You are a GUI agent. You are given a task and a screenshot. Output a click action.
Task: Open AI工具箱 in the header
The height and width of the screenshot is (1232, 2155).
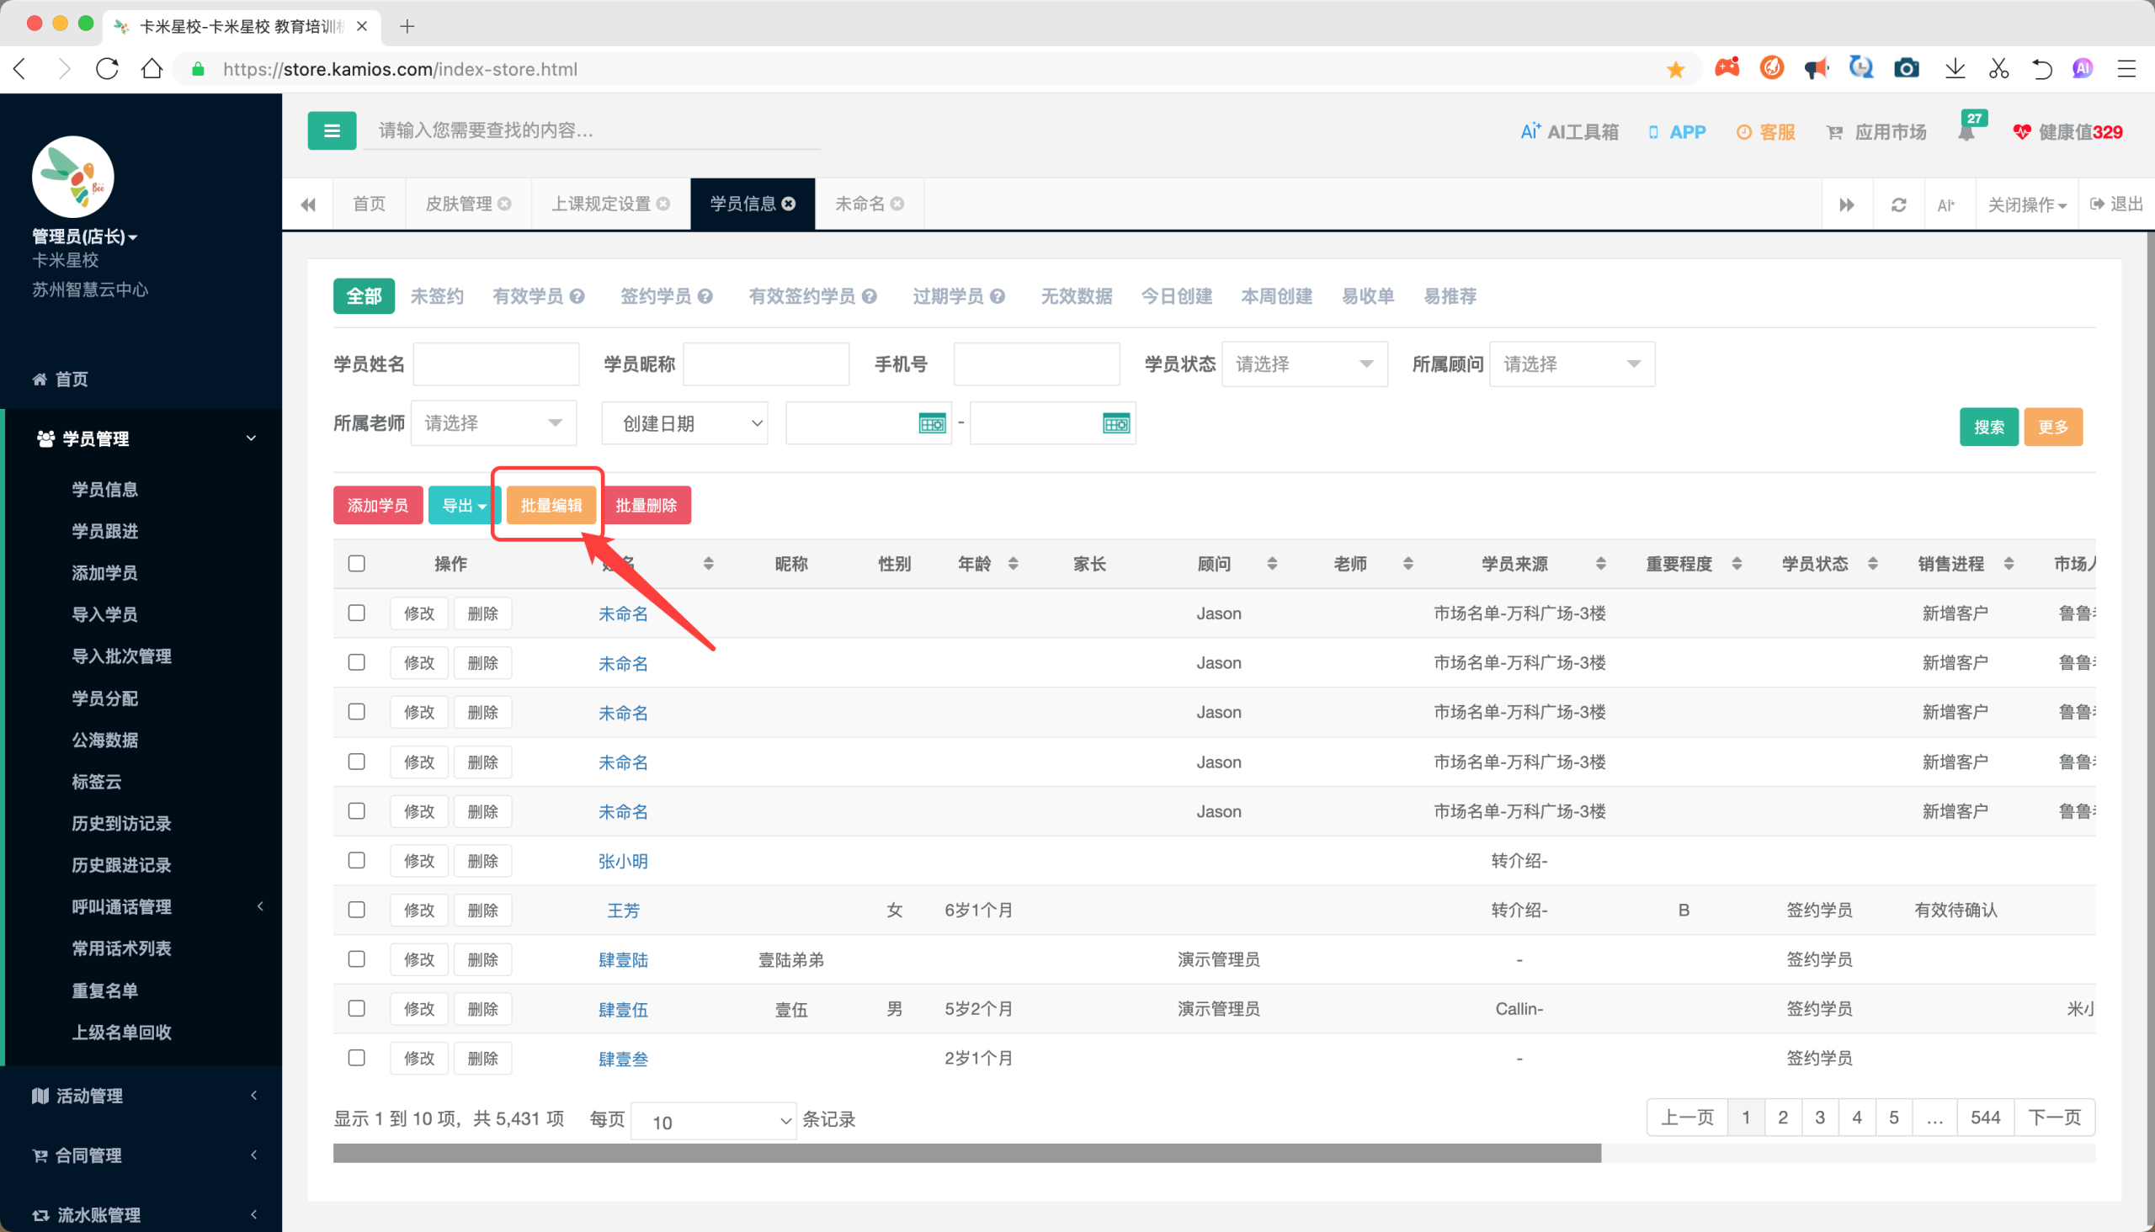point(1569,132)
